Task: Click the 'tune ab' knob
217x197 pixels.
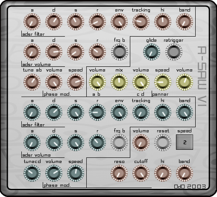Action: pyautogui.click(x=32, y=82)
